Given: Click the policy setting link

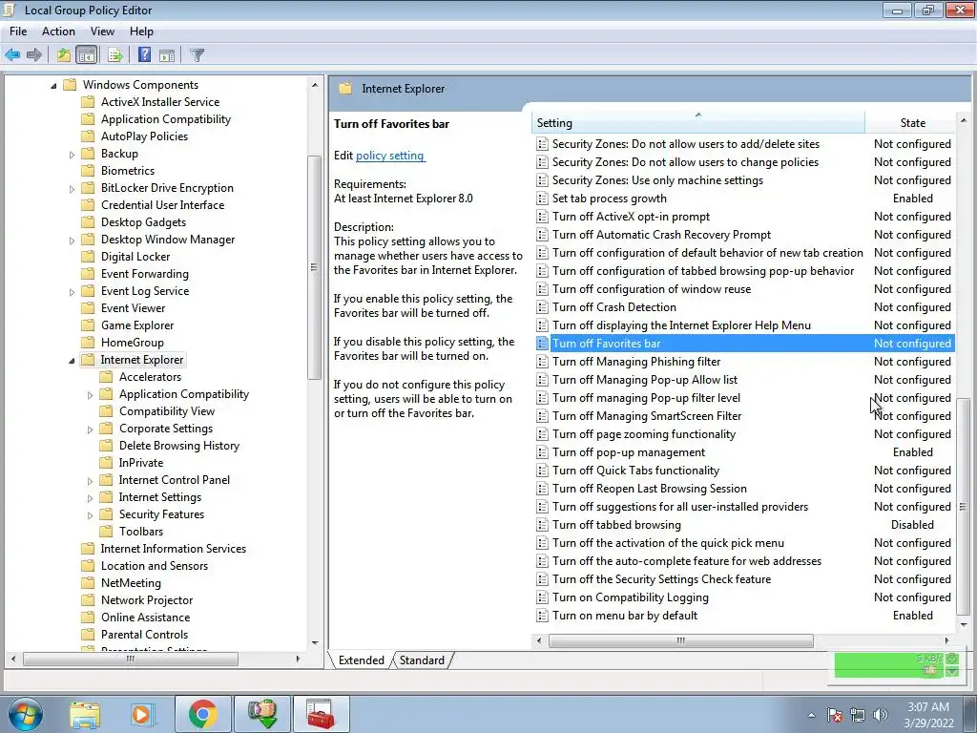Looking at the screenshot, I should click(x=390, y=156).
